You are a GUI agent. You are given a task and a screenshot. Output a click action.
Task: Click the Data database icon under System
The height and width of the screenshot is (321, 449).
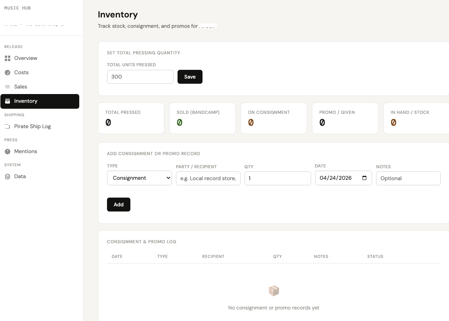[x=8, y=176]
